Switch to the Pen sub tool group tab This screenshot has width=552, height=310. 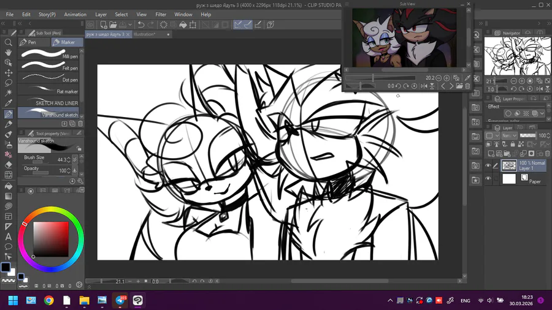click(x=34, y=42)
